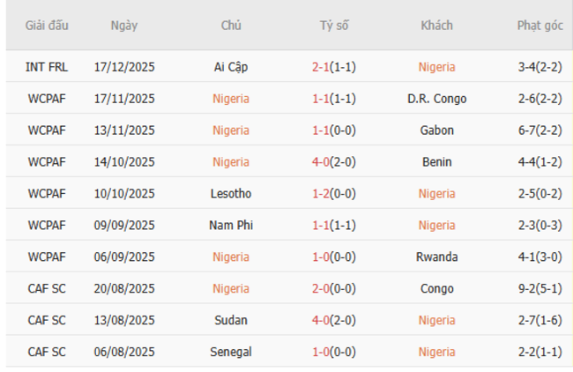Click the Tỷ số column header
The image size is (573, 372).
(333, 26)
